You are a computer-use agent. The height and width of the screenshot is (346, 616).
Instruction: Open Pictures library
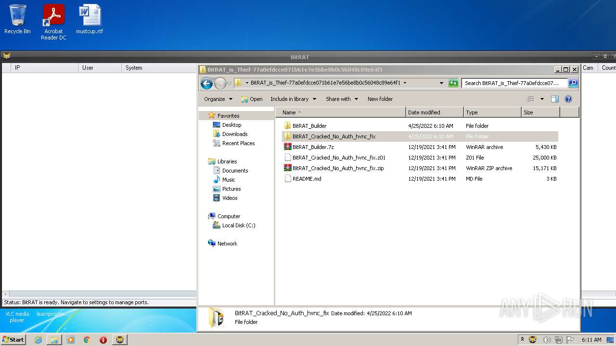(x=231, y=189)
